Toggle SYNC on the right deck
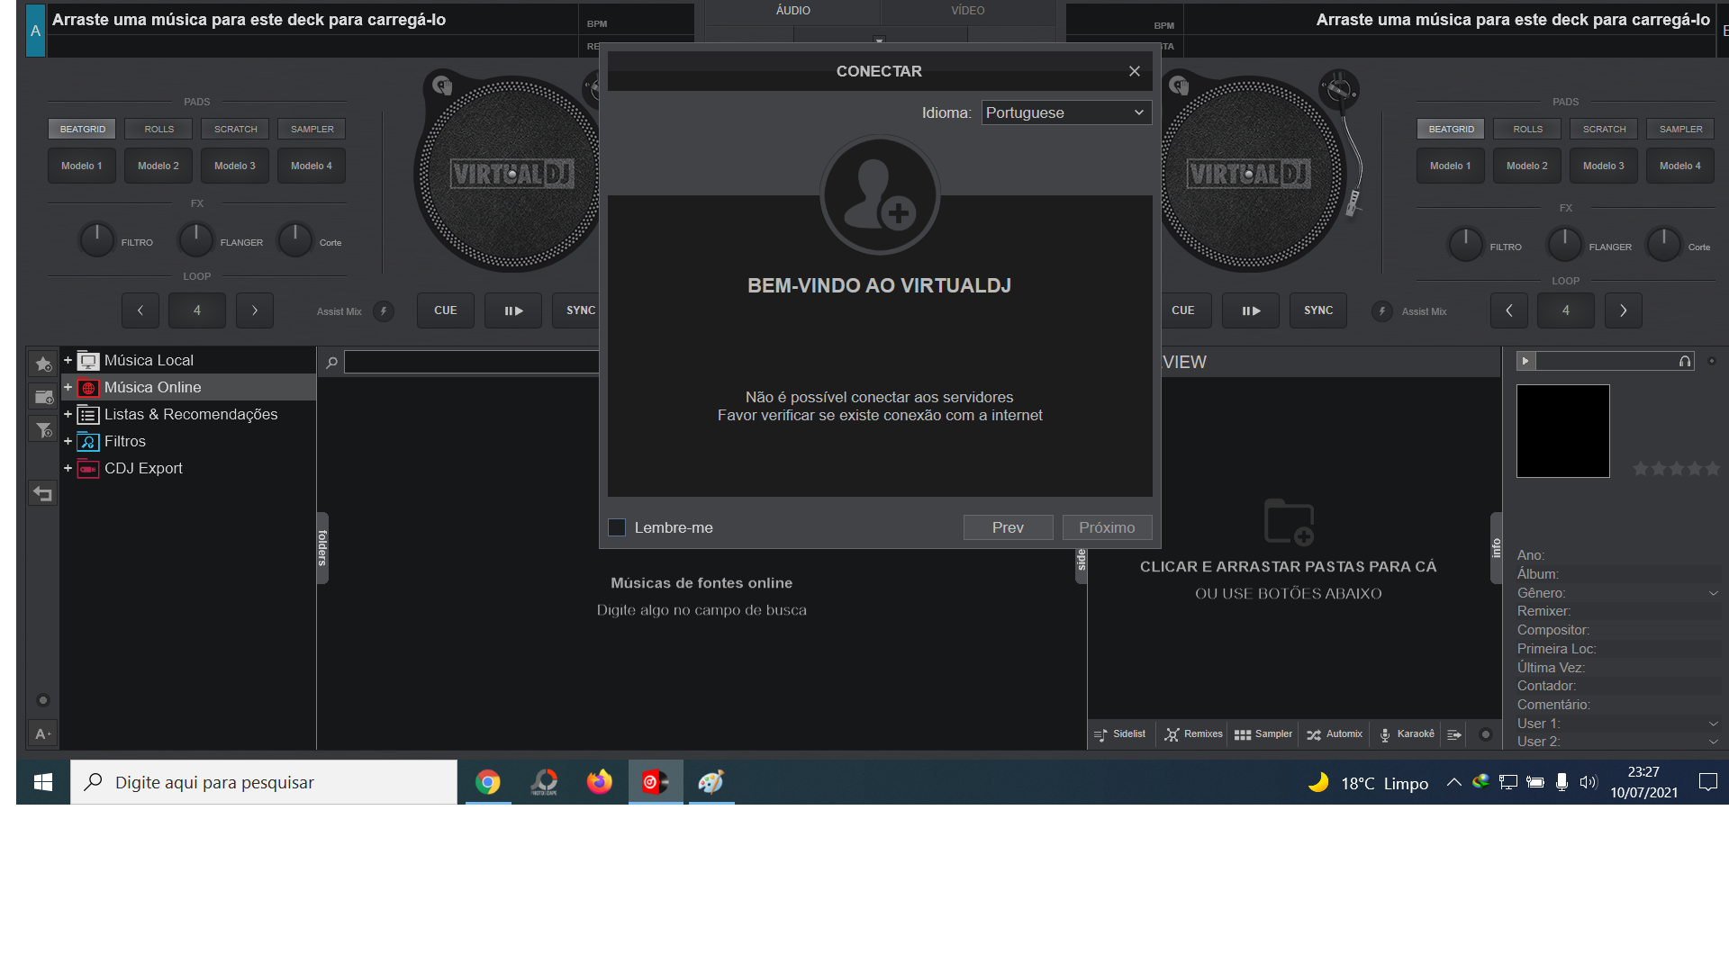Viewport: 1729px width, 972px height. click(1318, 310)
